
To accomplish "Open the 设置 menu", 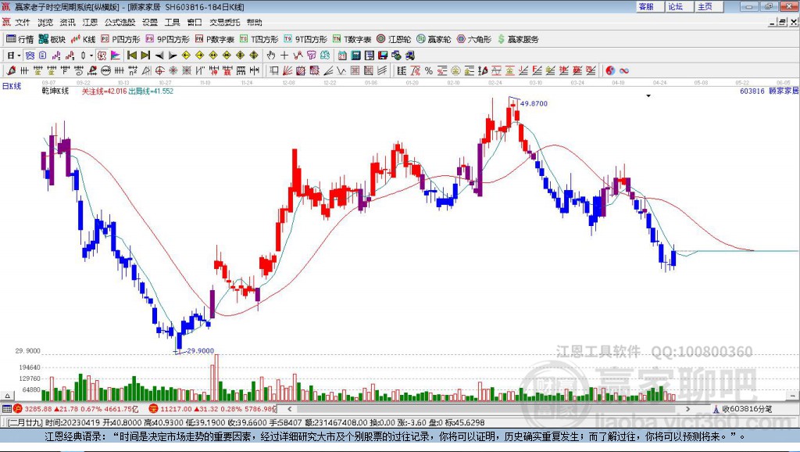I will click(x=150, y=22).
